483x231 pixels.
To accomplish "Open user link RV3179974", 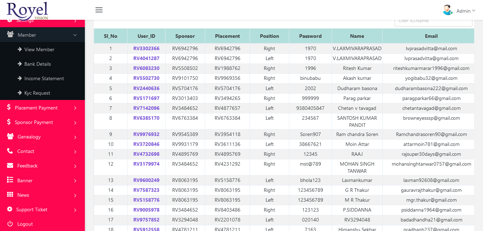I will point(146,164).
